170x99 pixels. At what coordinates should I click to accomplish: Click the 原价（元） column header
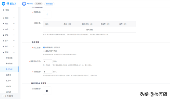tap(67, 24)
